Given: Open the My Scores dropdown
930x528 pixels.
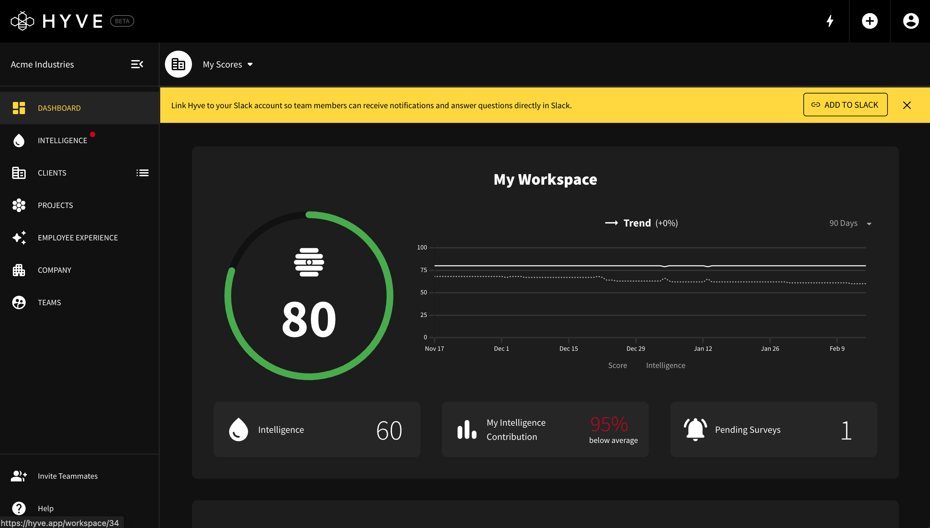Looking at the screenshot, I should [x=227, y=64].
